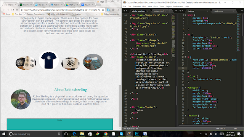Screen dimensions: 244x137
Task: Open File Explorer from the taskbar
Action: [82, 134]
